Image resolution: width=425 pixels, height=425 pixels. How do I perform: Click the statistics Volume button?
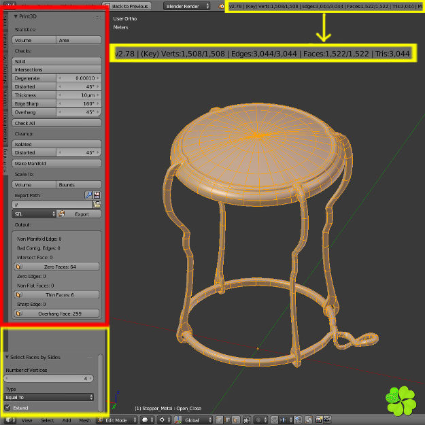34,40
